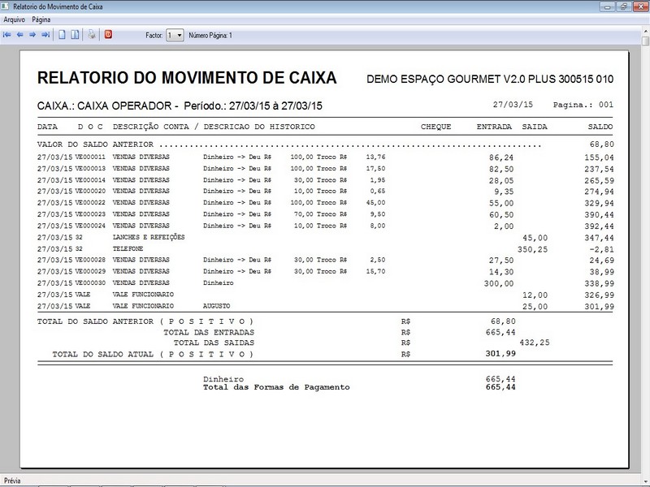650x487 pixels.
Task: Click total entradas value 665,44 beside R$
Action: (x=500, y=332)
